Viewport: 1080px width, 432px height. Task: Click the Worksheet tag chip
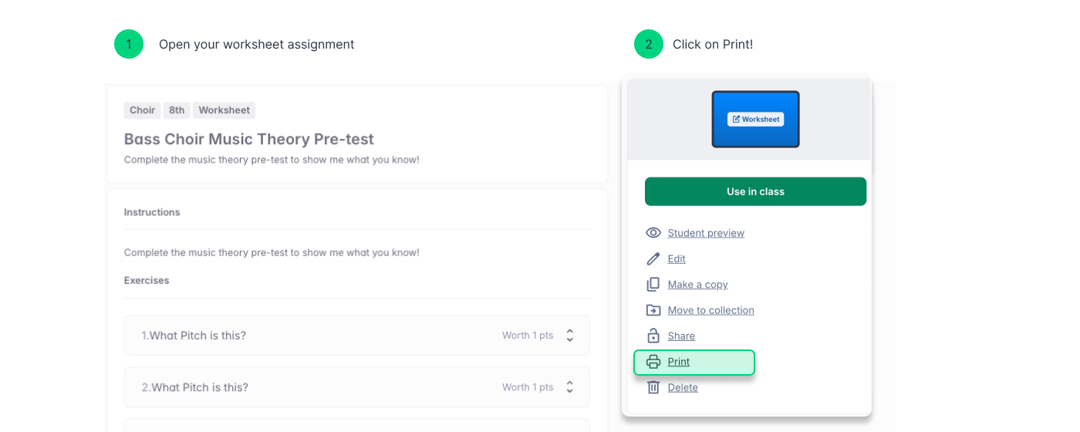224,110
